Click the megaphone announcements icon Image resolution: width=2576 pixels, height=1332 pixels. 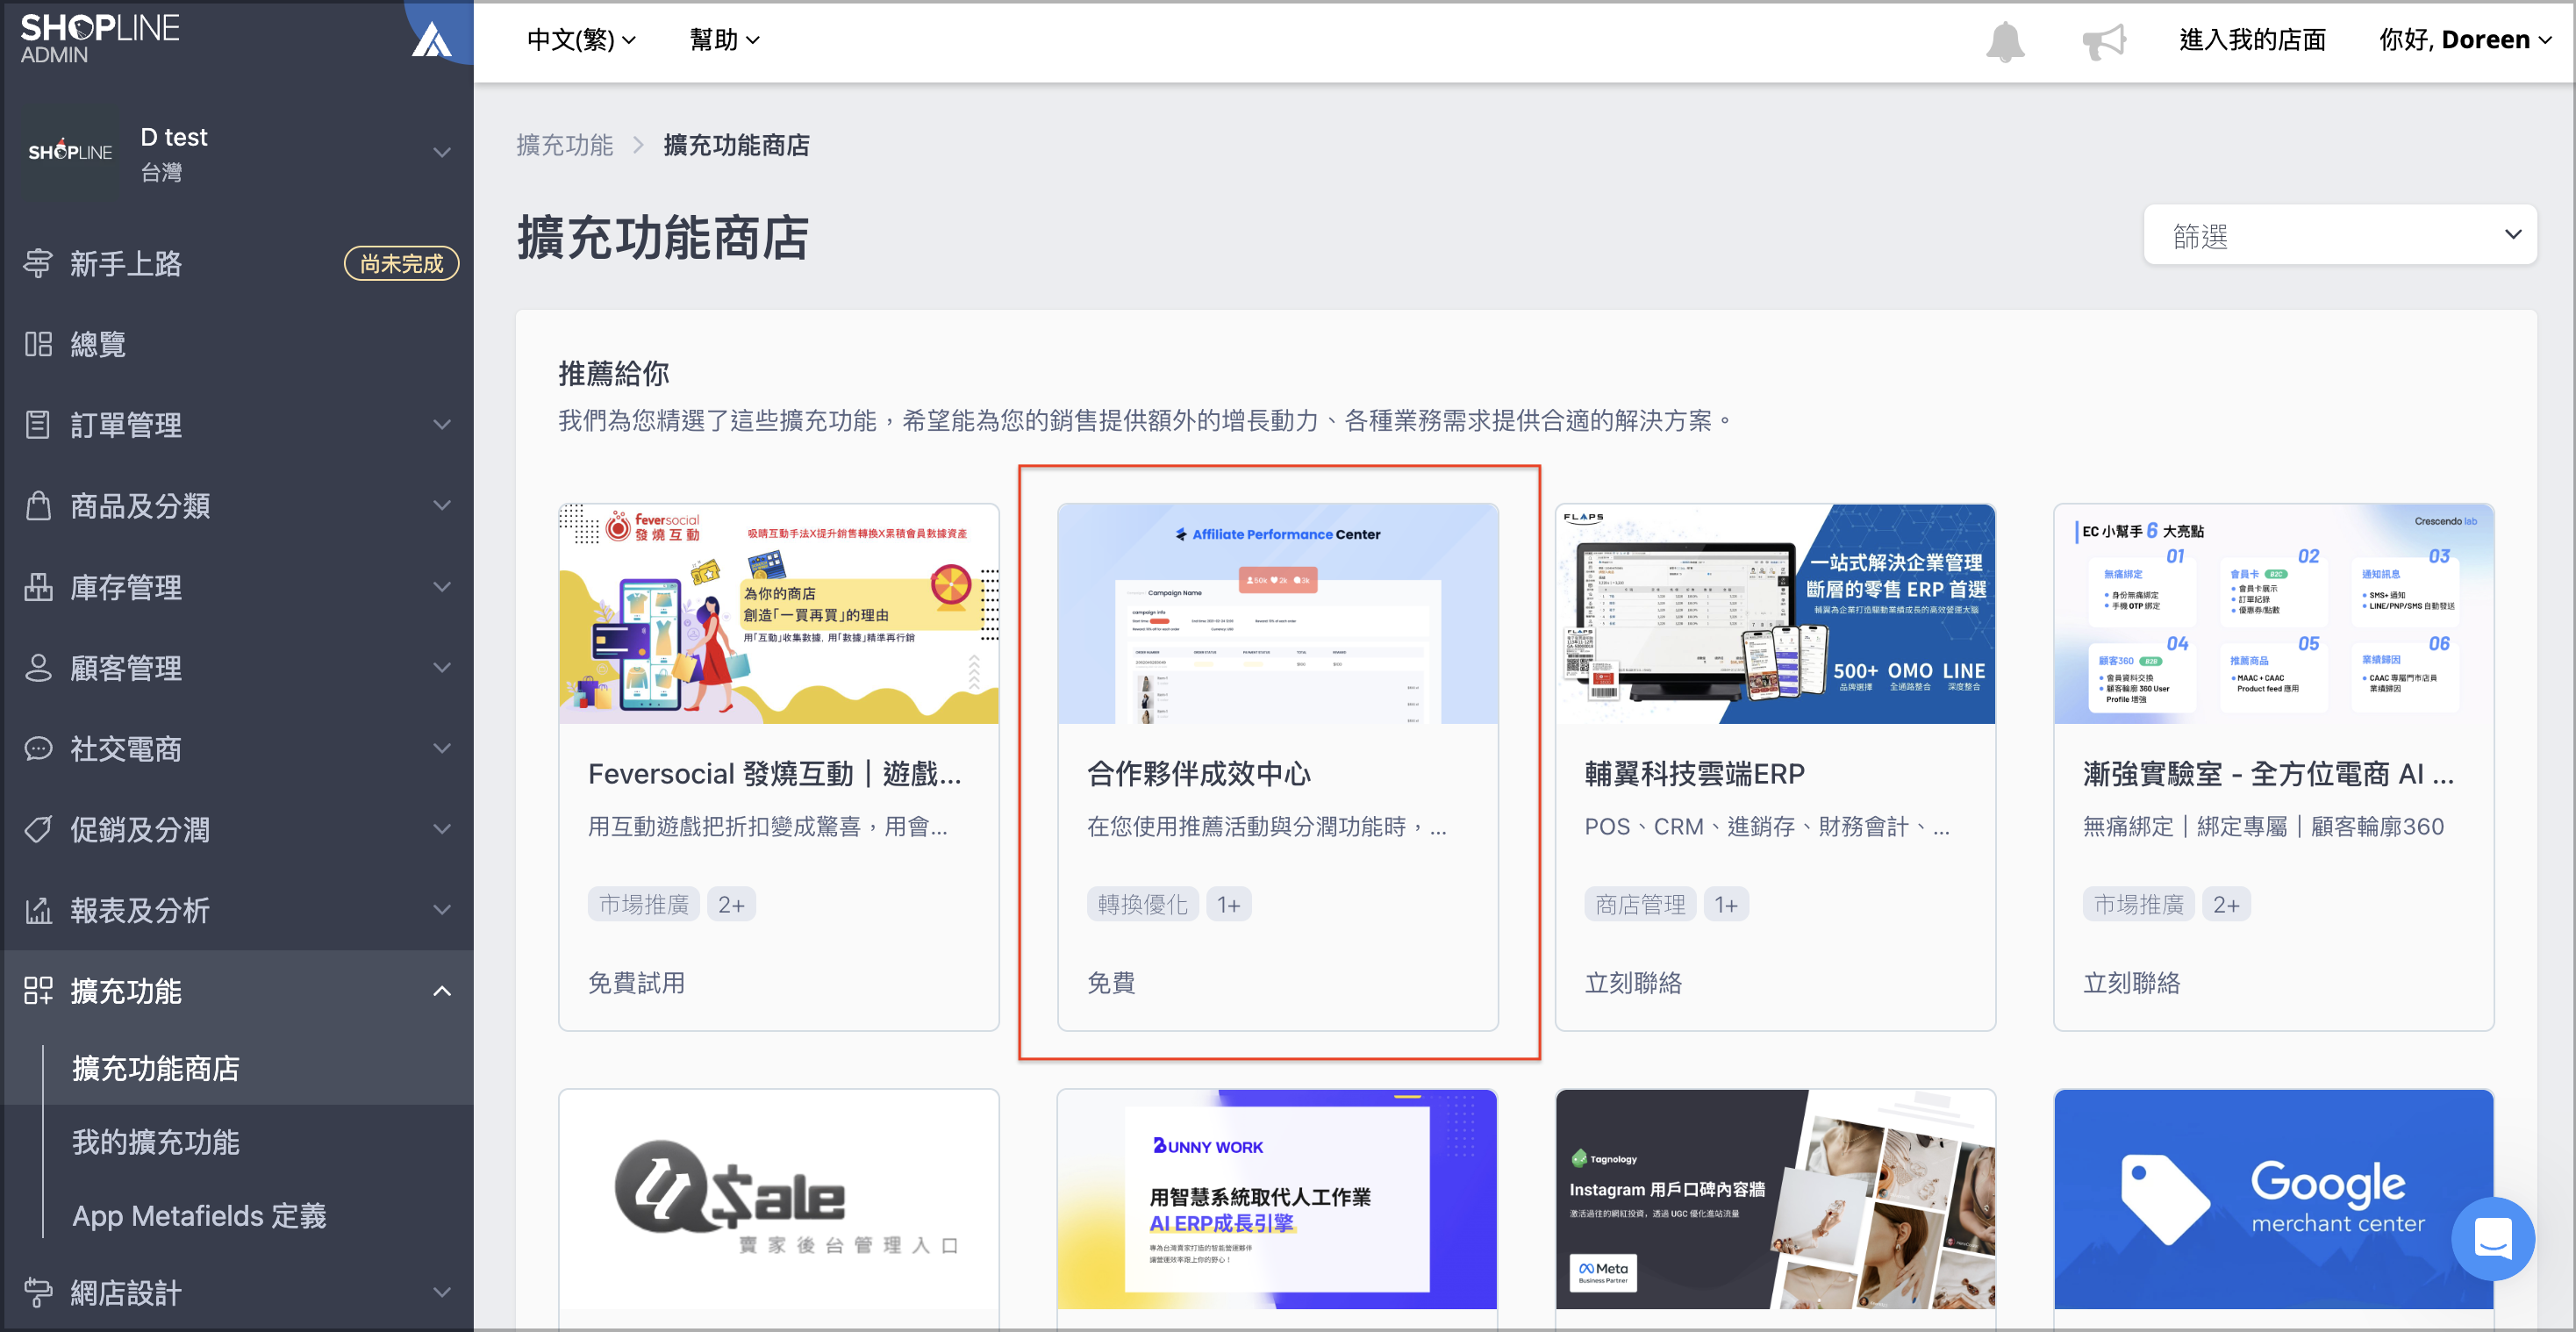(x=2104, y=41)
